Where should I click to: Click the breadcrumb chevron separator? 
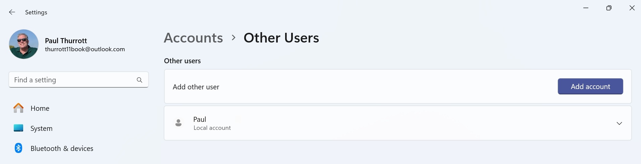coord(233,38)
